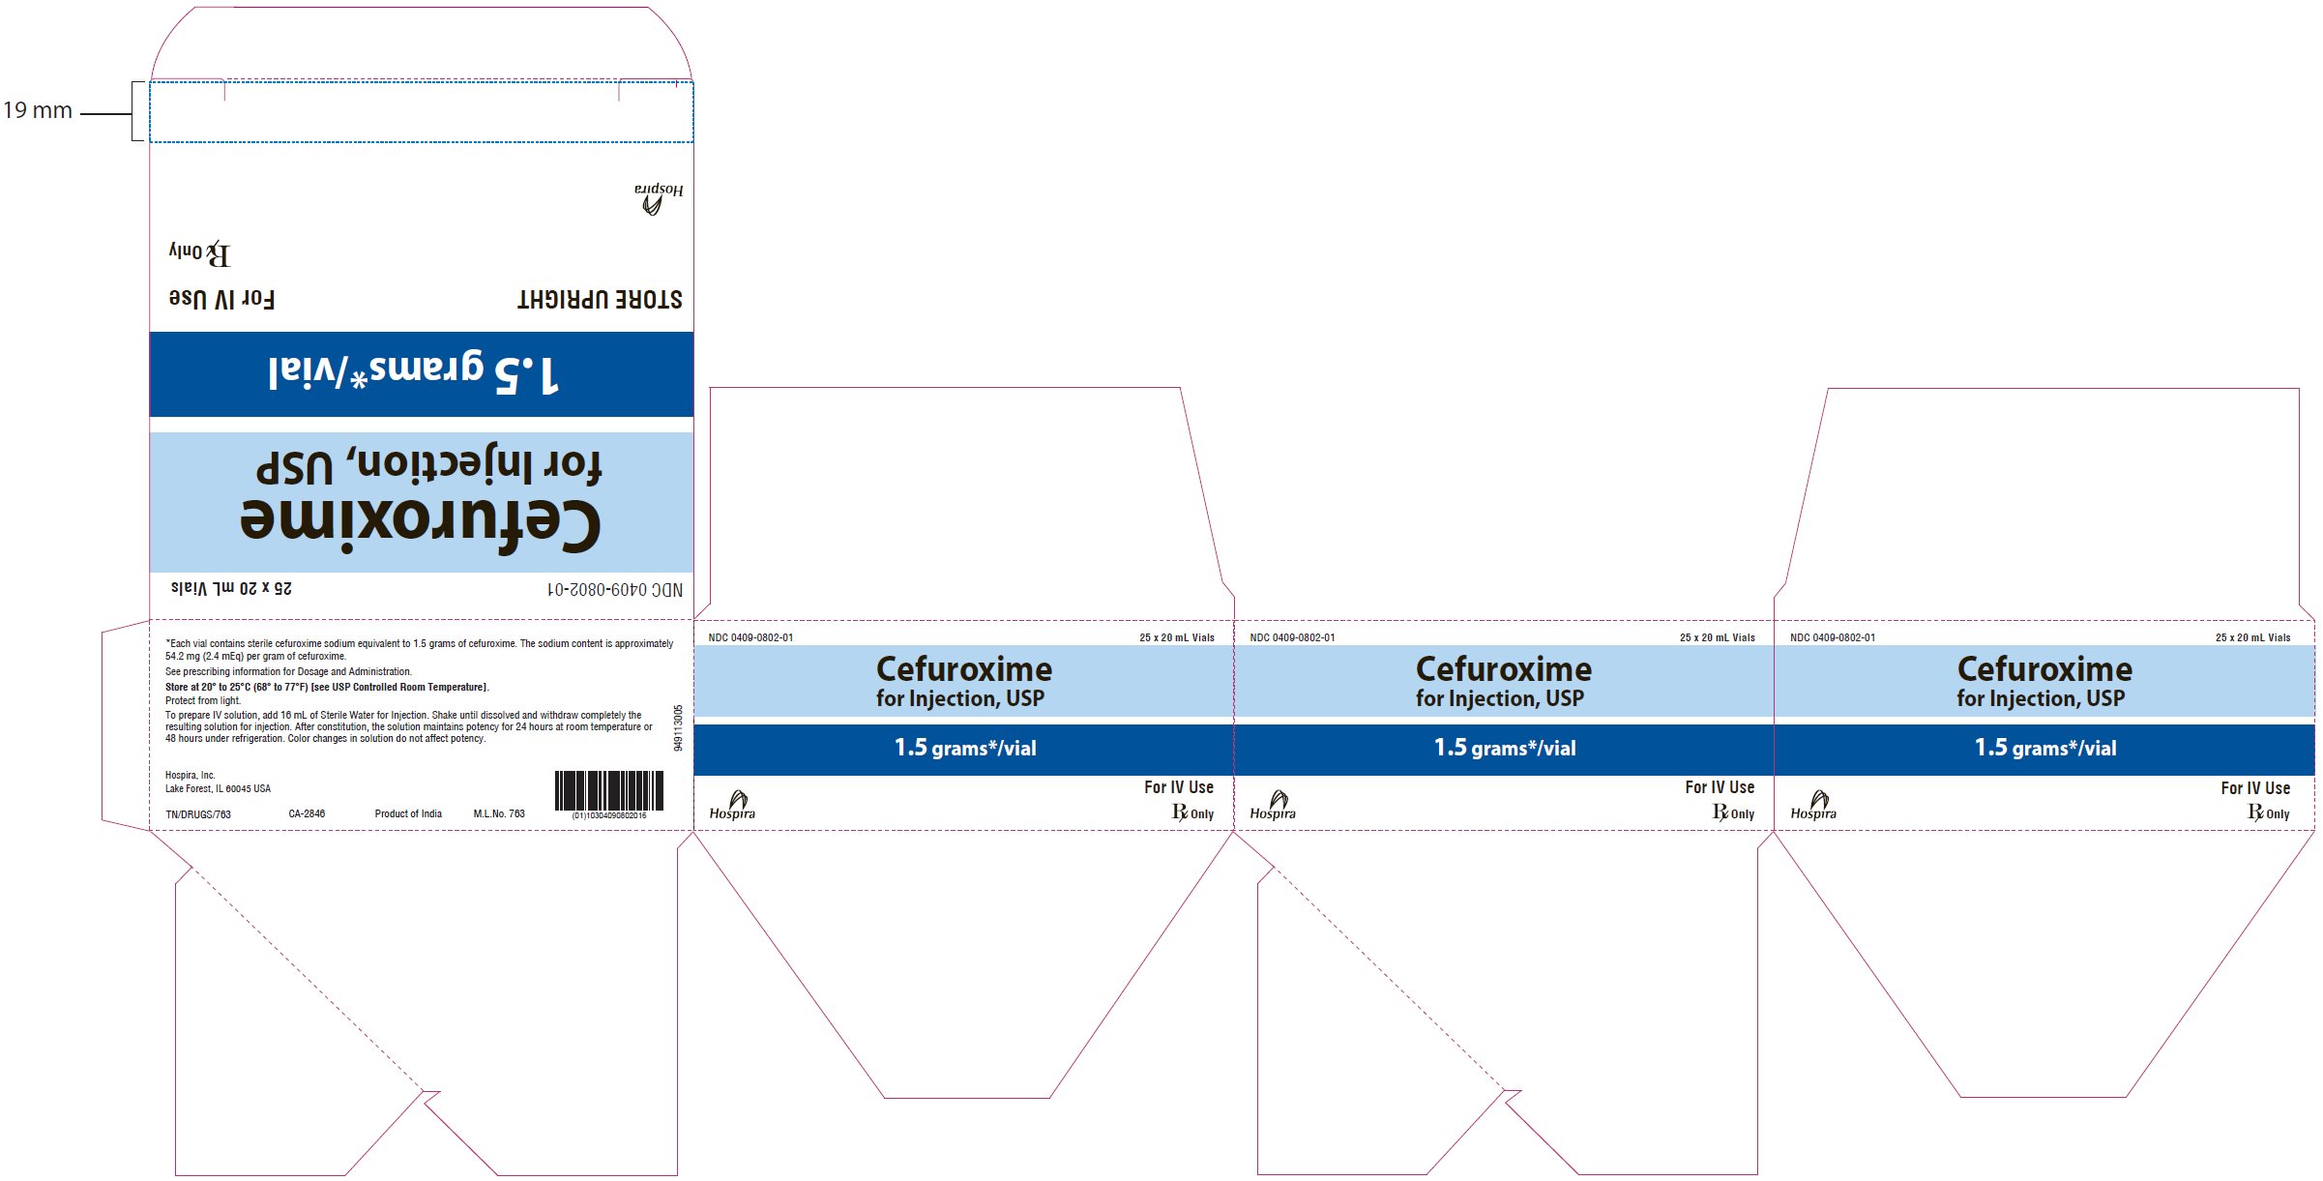The width and height of the screenshot is (2323, 1181).
Task: Click '1.5 grams*/vial' on the panel beside the barcode
Action: 965,748
